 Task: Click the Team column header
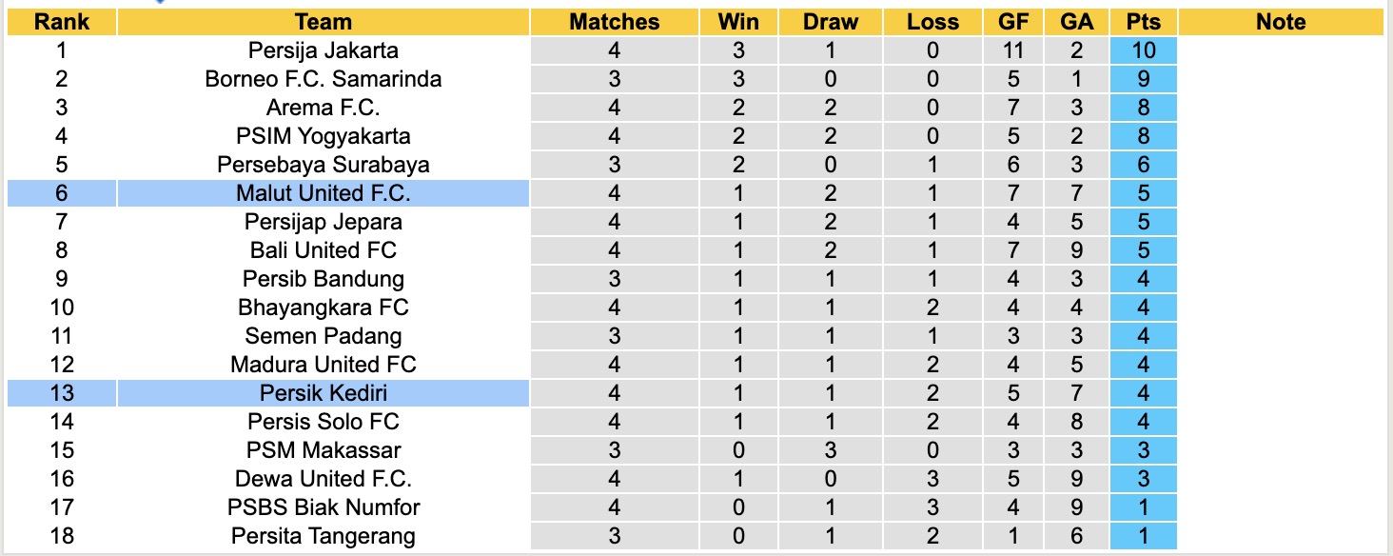324,22
